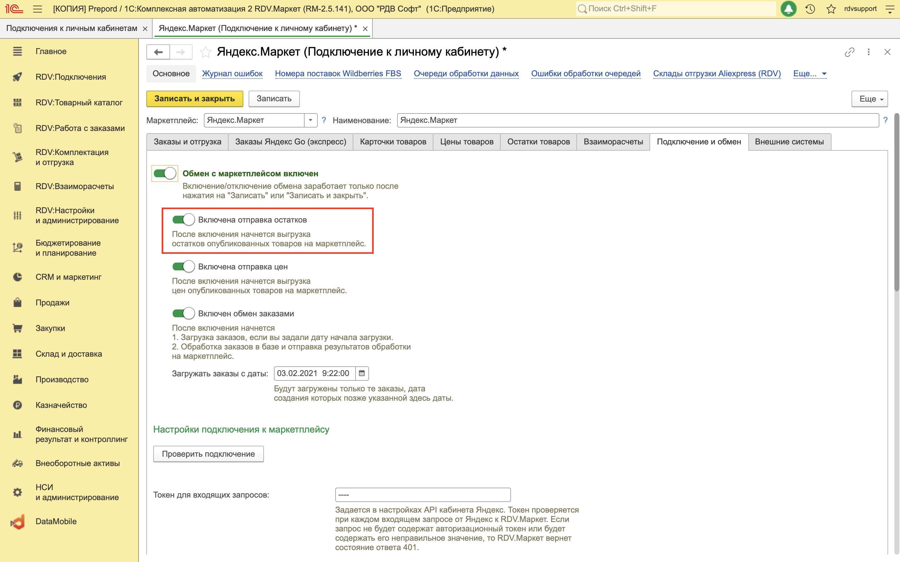This screenshot has height=562, width=900.
Task: Switch off the order exchange toggle
Action: click(x=183, y=313)
